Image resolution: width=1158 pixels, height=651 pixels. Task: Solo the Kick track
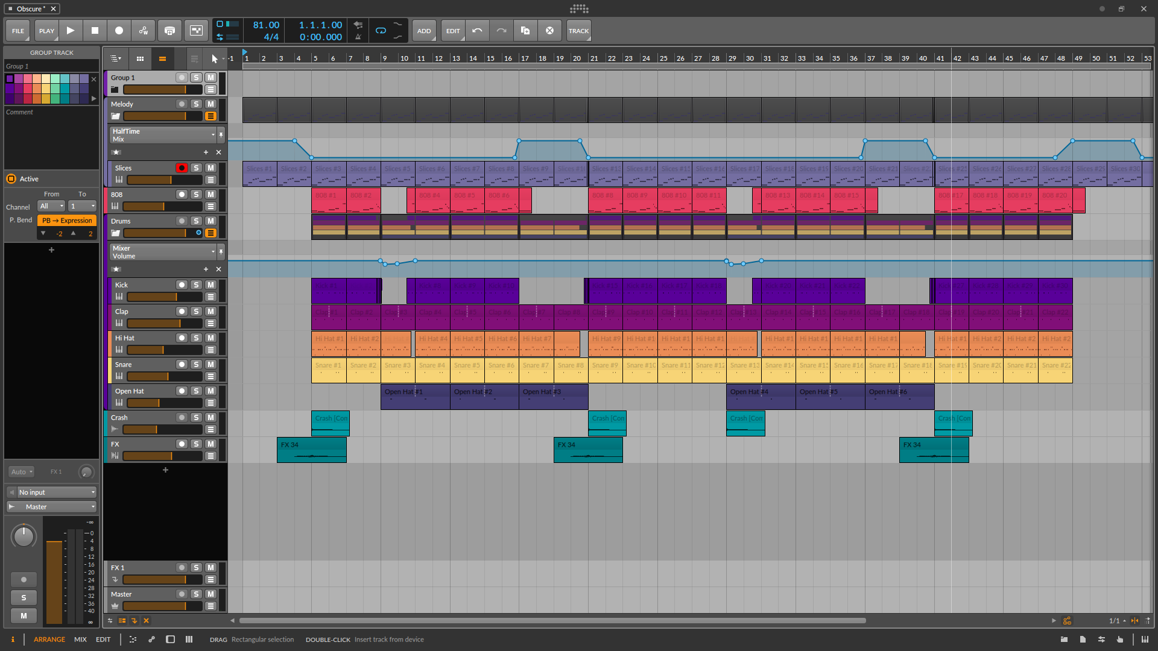point(196,285)
